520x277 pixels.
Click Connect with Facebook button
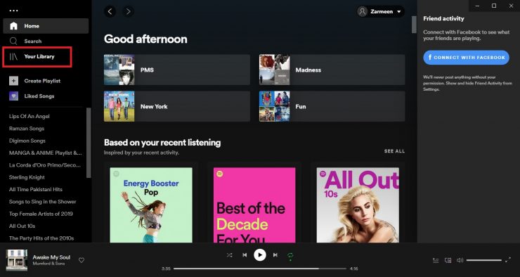tap(466, 58)
